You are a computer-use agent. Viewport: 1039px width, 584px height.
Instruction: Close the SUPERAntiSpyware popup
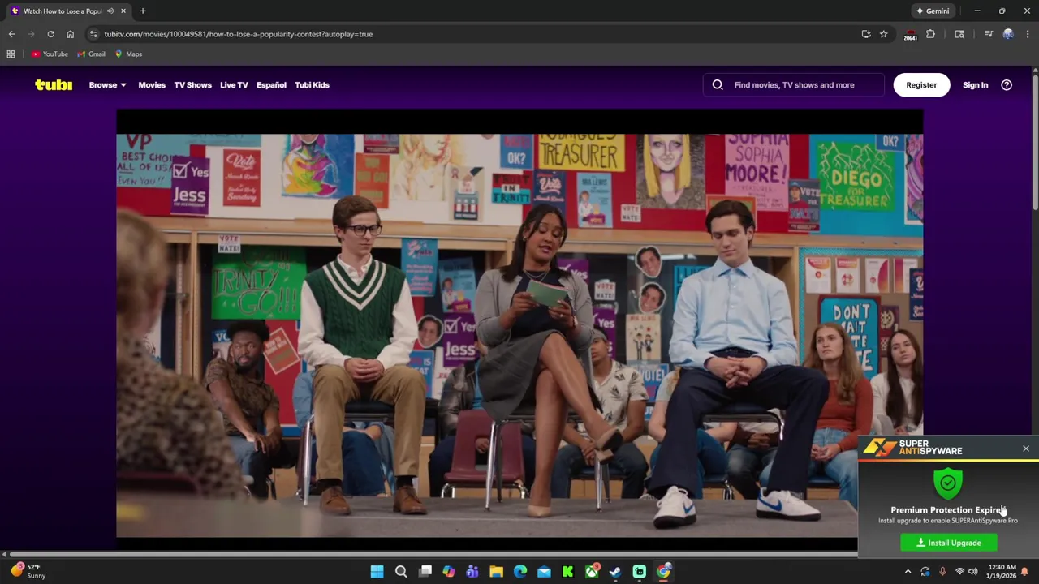pyautogui.click(x=1025, y=449)
